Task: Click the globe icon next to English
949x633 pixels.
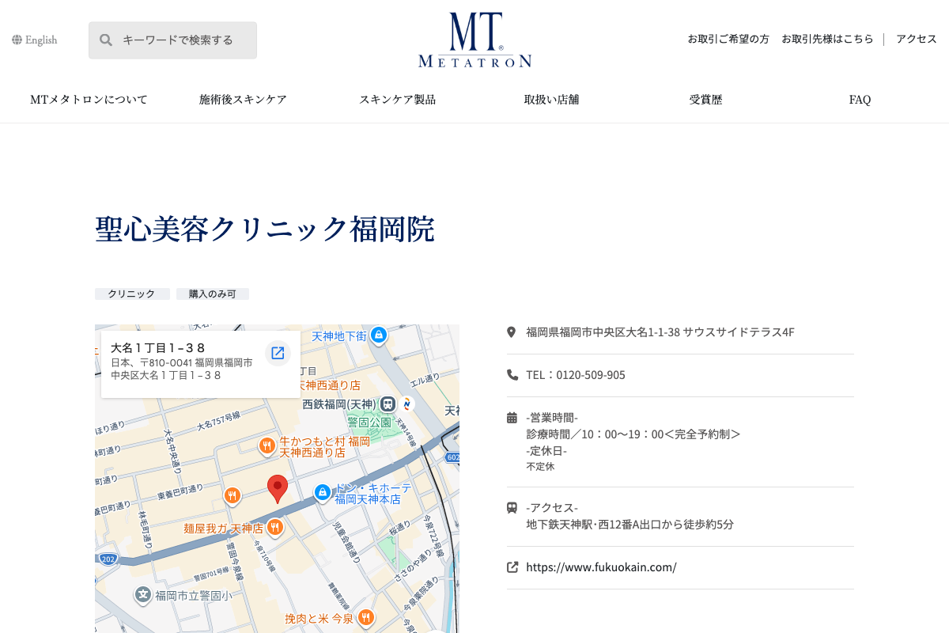Action: (16, 39)
